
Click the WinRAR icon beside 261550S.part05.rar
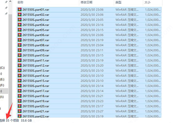[x=19, y=30]
